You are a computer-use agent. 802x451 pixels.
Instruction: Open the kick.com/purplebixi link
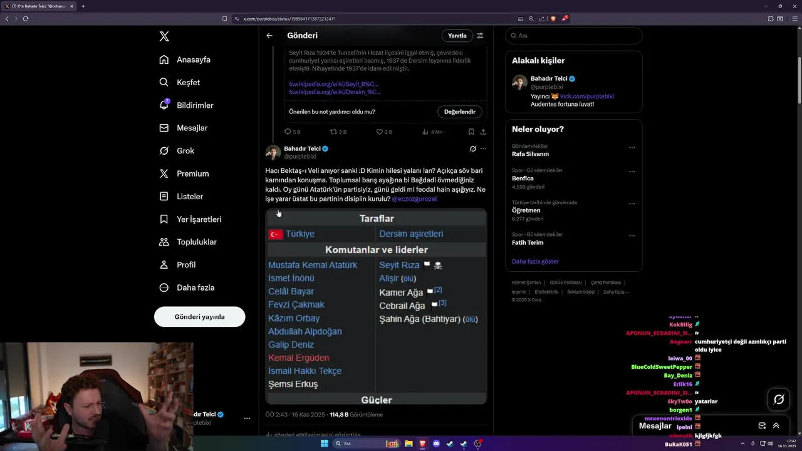586,96
